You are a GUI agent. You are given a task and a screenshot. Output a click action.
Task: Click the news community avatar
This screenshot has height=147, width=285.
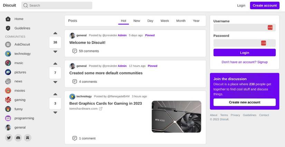coord(8,81)
